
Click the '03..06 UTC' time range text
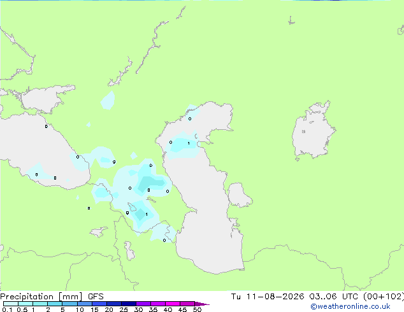click(x=334, y=297)
